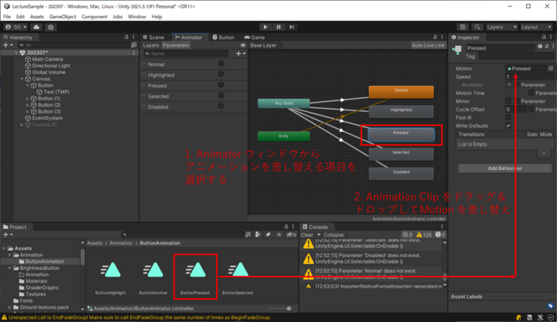Toggle the Highlighted trigger parameter

coord(221,74)
